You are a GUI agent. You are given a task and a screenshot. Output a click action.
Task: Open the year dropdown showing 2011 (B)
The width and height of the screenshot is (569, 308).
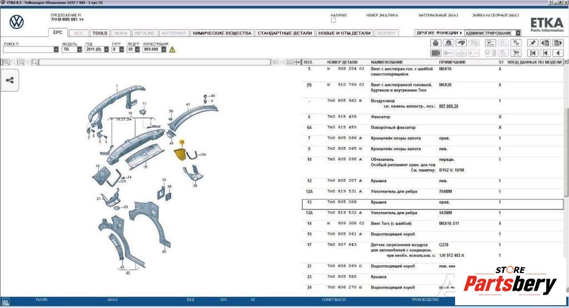click(107, 49)
